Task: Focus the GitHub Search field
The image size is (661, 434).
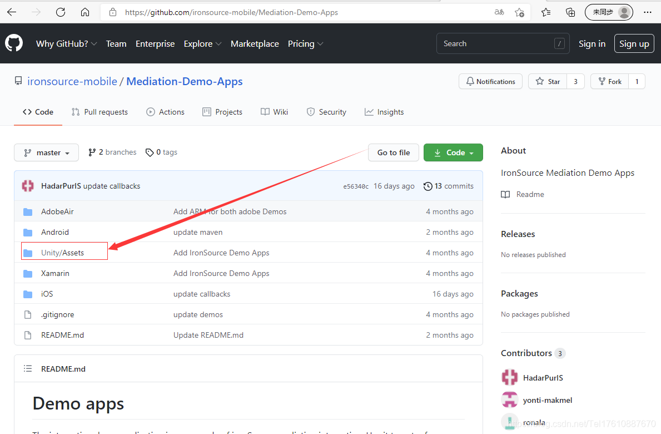Action: point(503,44)
